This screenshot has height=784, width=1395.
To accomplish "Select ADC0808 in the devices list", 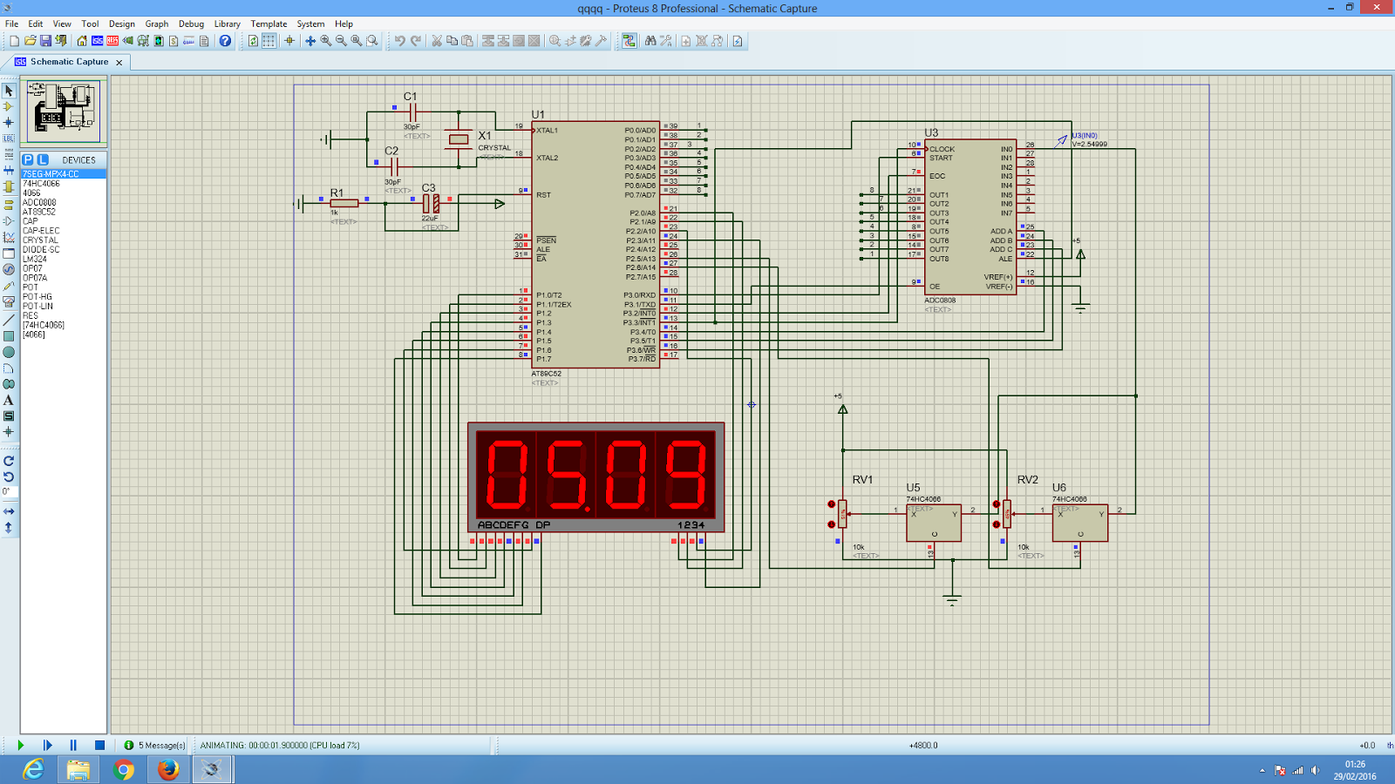I will pyautogui.click(x=39, y=202).
